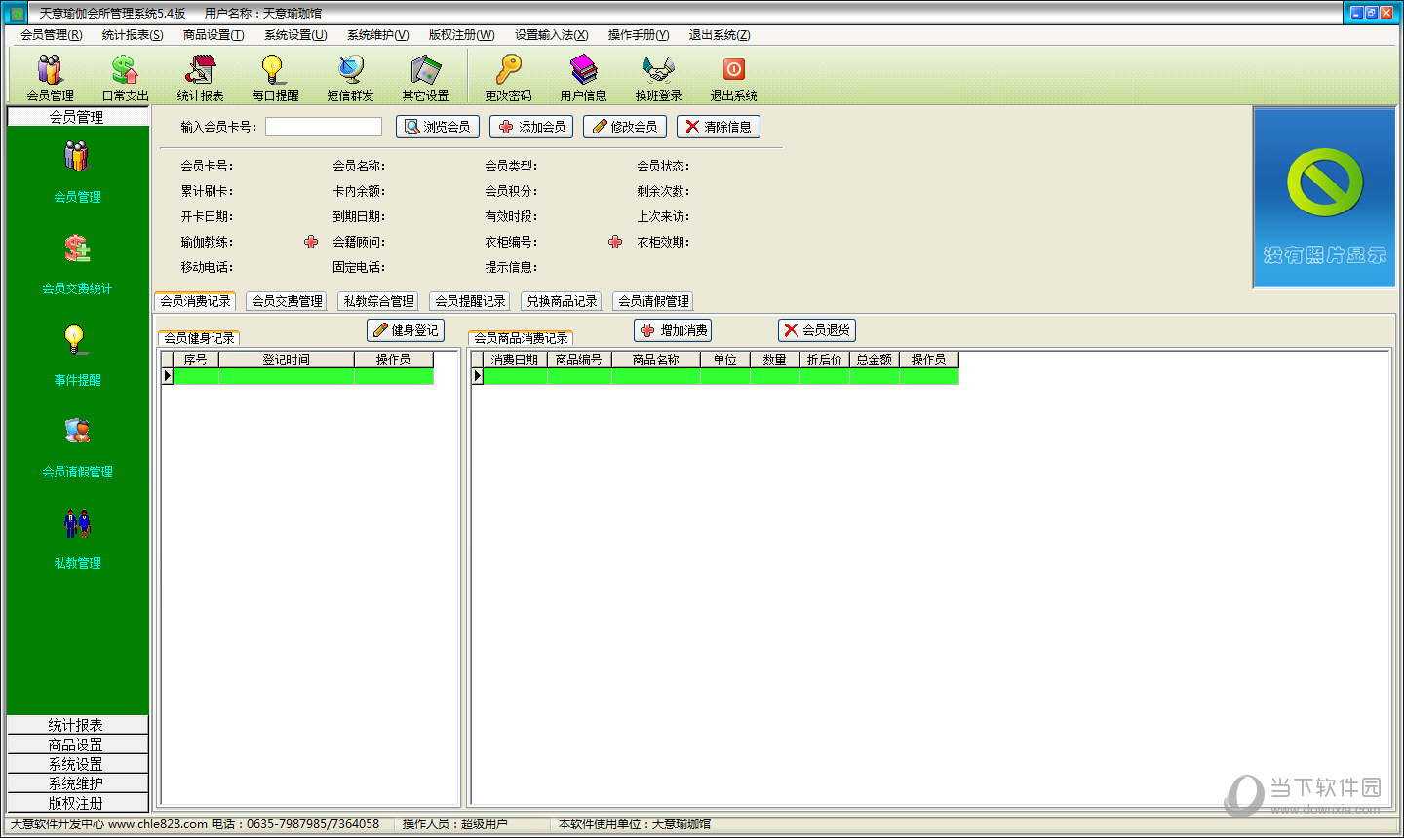This screenshot has height=838, width=1404.
Task: Click the 增加消费 button
Action: tap(673, 330)
